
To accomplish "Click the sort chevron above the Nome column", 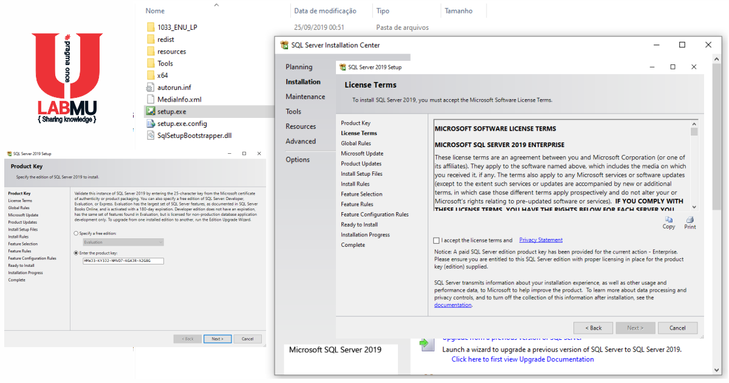I will pos(217,4).
